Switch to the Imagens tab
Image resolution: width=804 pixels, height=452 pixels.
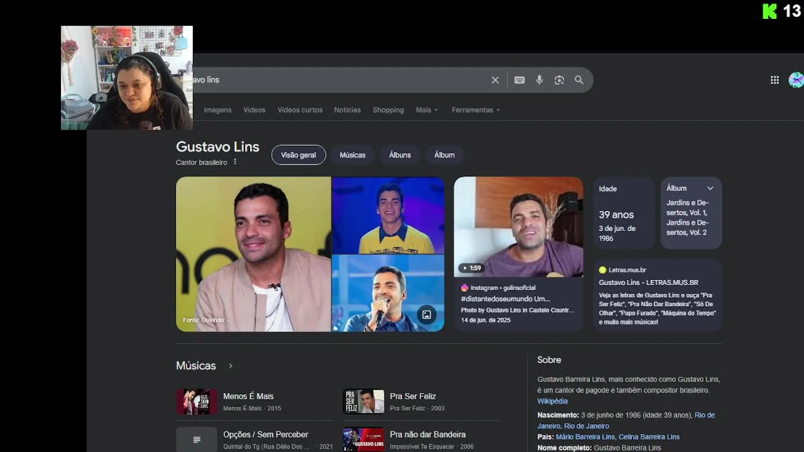coord(217,110)
